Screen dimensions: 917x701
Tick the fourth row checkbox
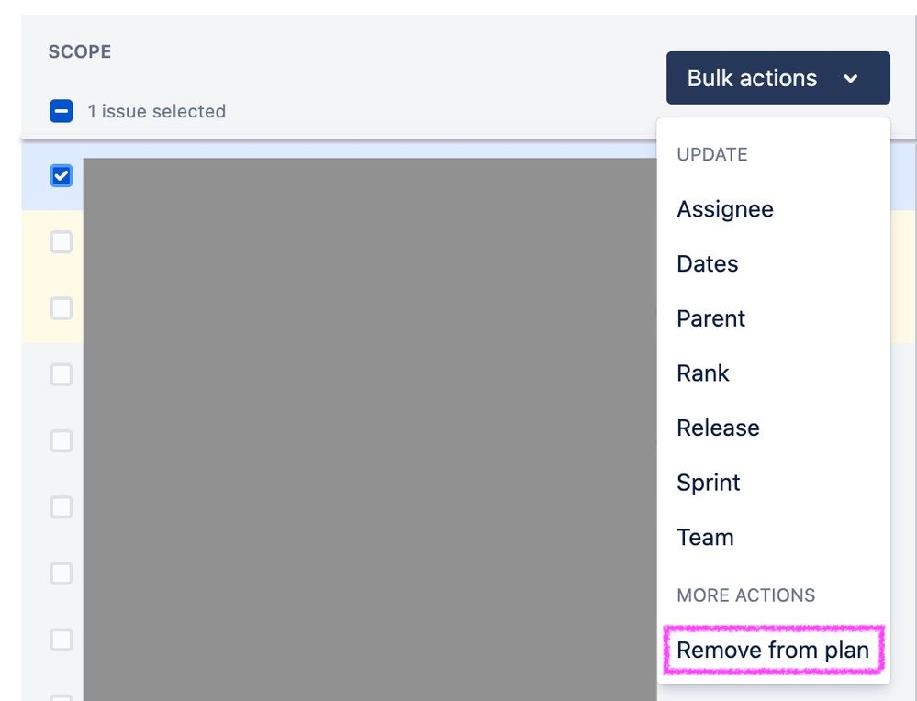coord(62,374)
